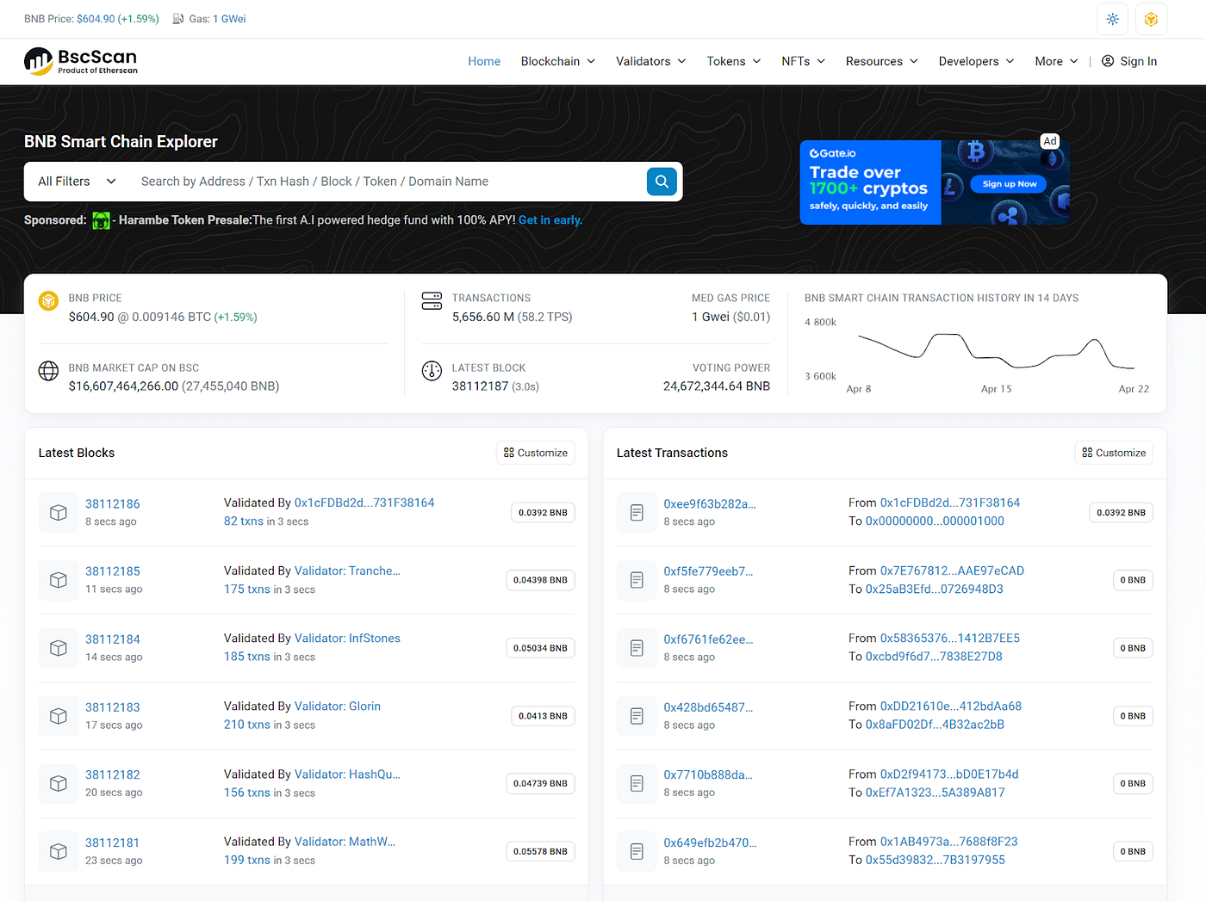Click the gas pump icon in top bar
Viewport: 1206px width, 901px height.
(177, 18)
